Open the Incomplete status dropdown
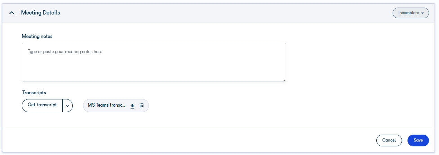Screen dimensions: 439x155 pos(411,13)
